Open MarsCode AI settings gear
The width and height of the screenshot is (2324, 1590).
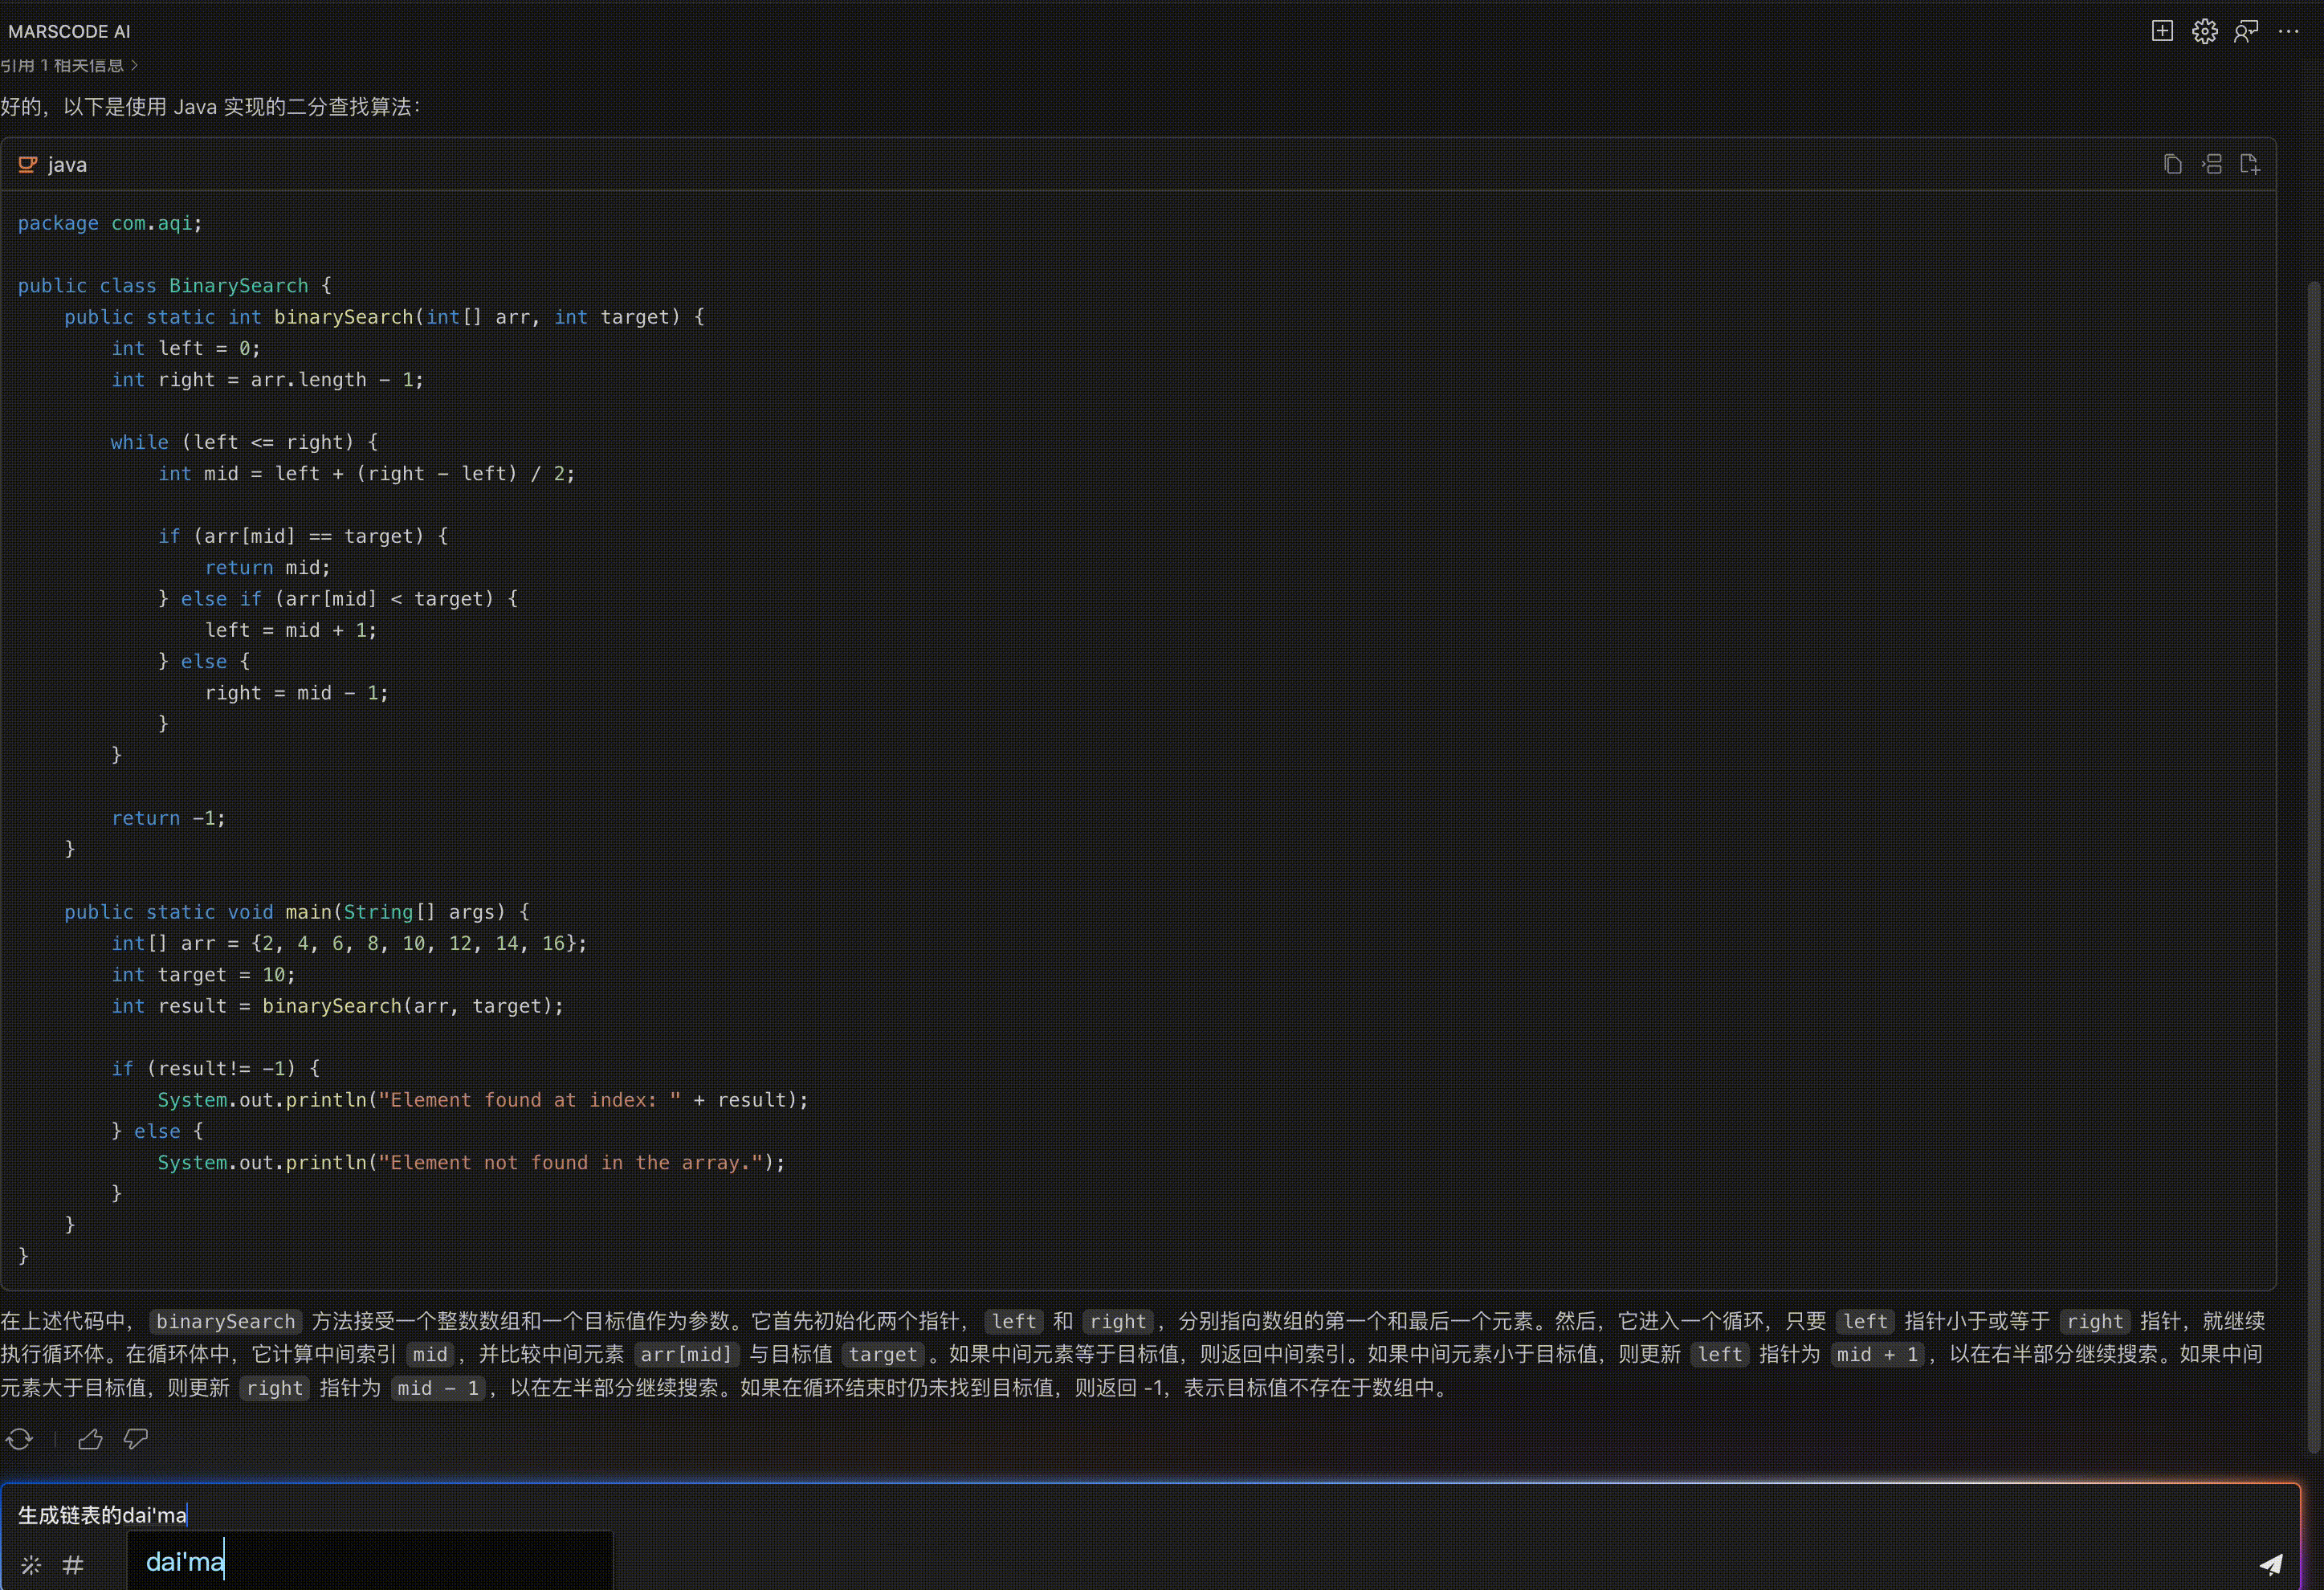(x=2204, y=31)
